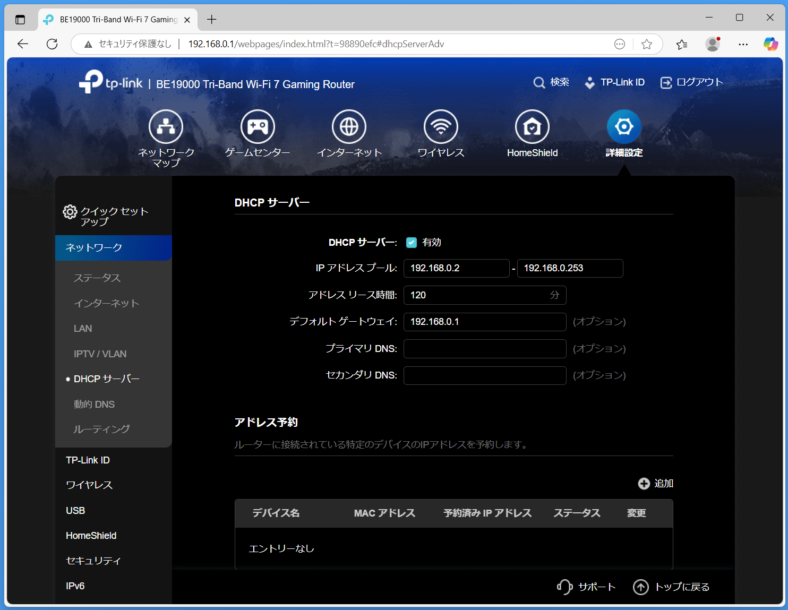The width and height of the screenshot is (788, 610).
Task: Click the logout (ログアウト) icon
Action: [x=666, y=83]
